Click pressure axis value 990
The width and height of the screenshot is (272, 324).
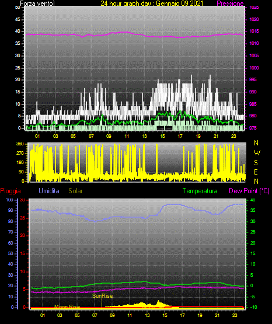pos(253,92)
